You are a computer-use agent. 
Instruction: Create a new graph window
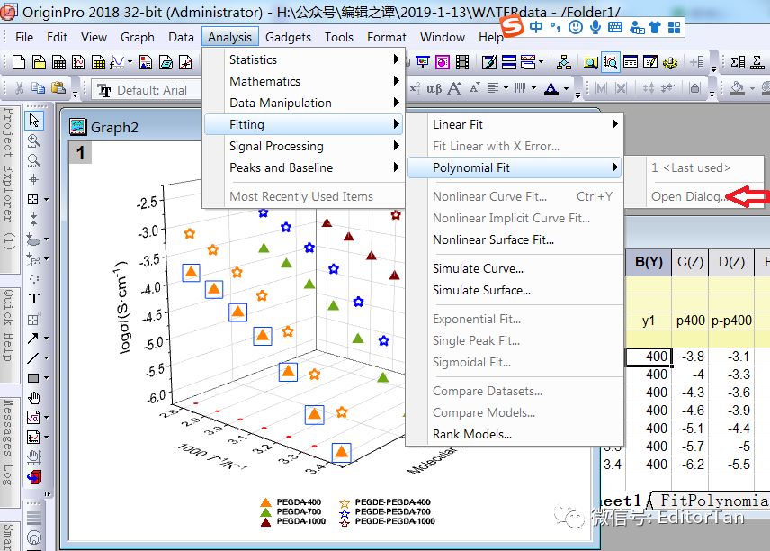[x=78, y=62]
